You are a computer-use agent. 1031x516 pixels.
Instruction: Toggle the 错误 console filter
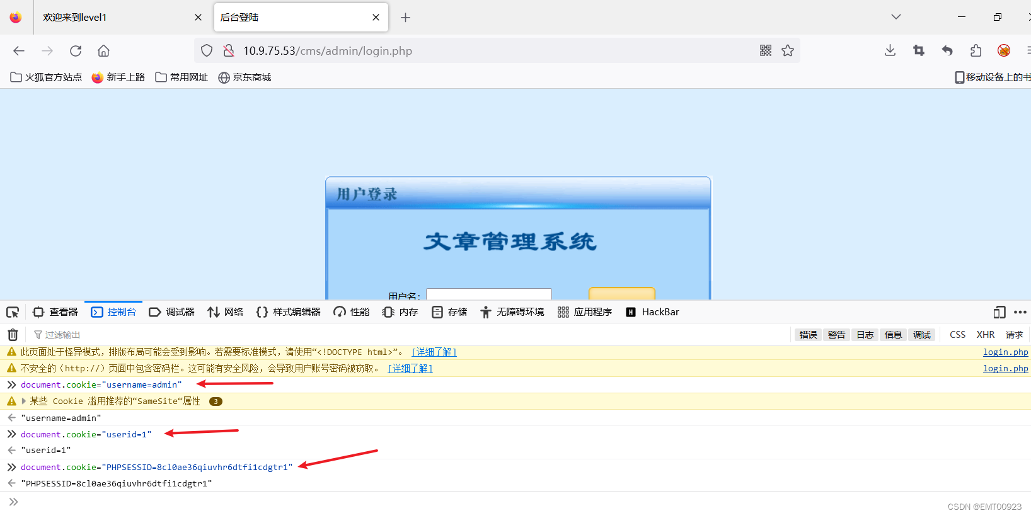pos(808,335)
